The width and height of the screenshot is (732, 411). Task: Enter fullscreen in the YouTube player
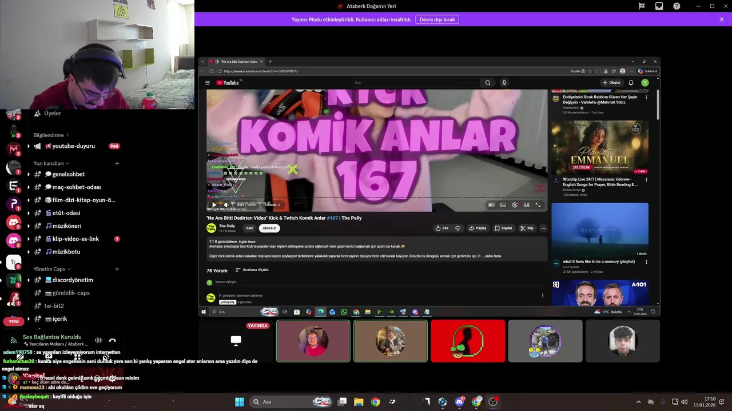(x=538, y=205)
